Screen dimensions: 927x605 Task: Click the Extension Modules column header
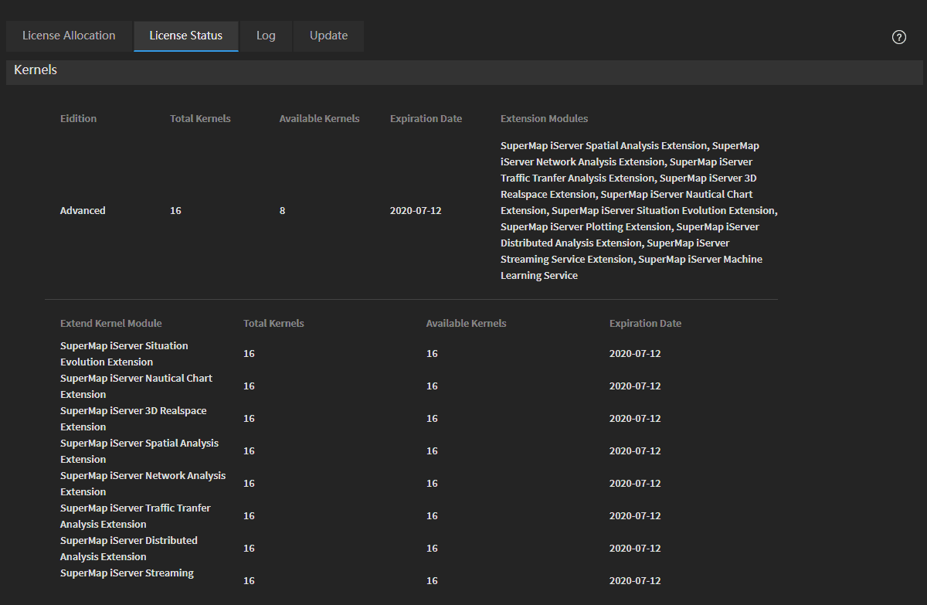544,119
